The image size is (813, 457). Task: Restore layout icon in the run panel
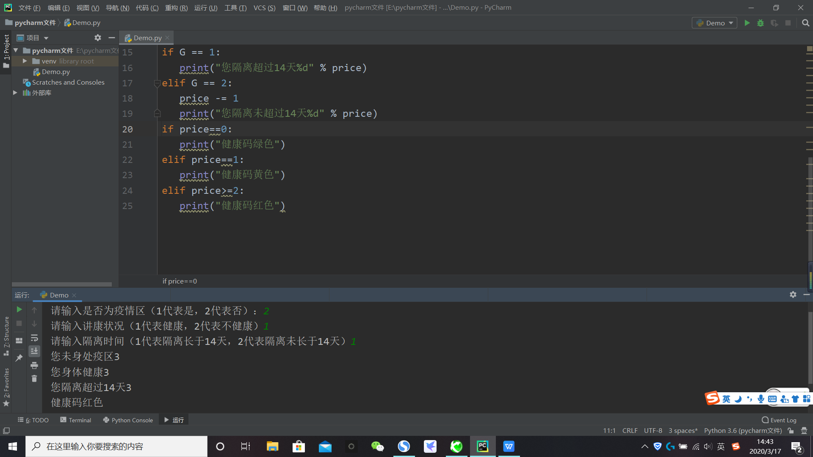pyautogui.click(x=19, y=340)
